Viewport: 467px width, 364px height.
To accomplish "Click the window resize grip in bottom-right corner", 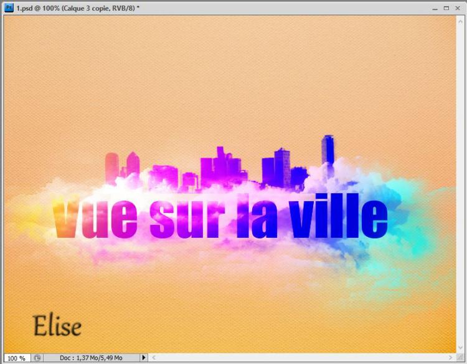I will 460,358.
